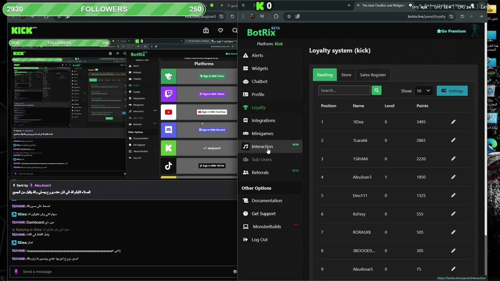This screenshot has width=500, height=281.
Task: Click the botrix.live address bar
Action: point(427,16)
